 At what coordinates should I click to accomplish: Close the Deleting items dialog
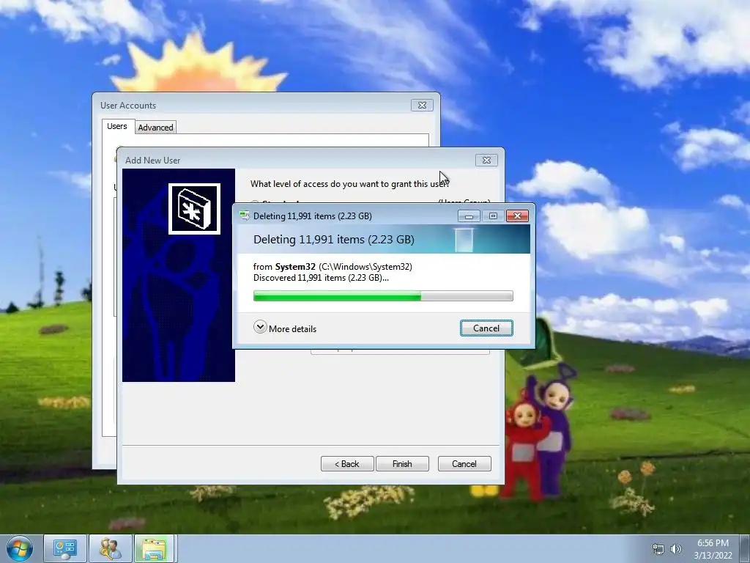[x=517, y=216]
